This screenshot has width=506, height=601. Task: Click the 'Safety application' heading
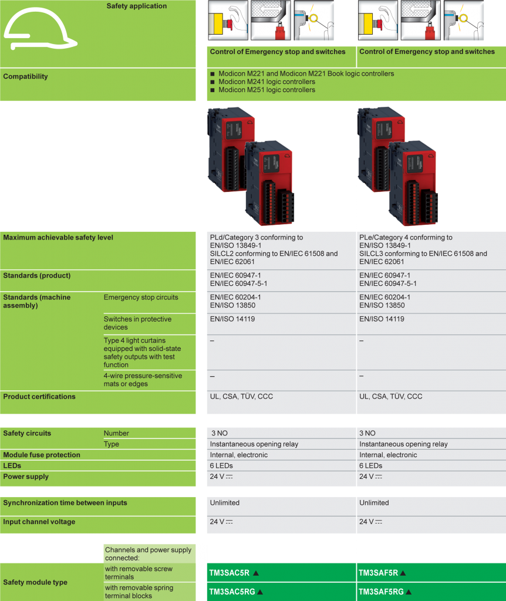tap(136, 6)
